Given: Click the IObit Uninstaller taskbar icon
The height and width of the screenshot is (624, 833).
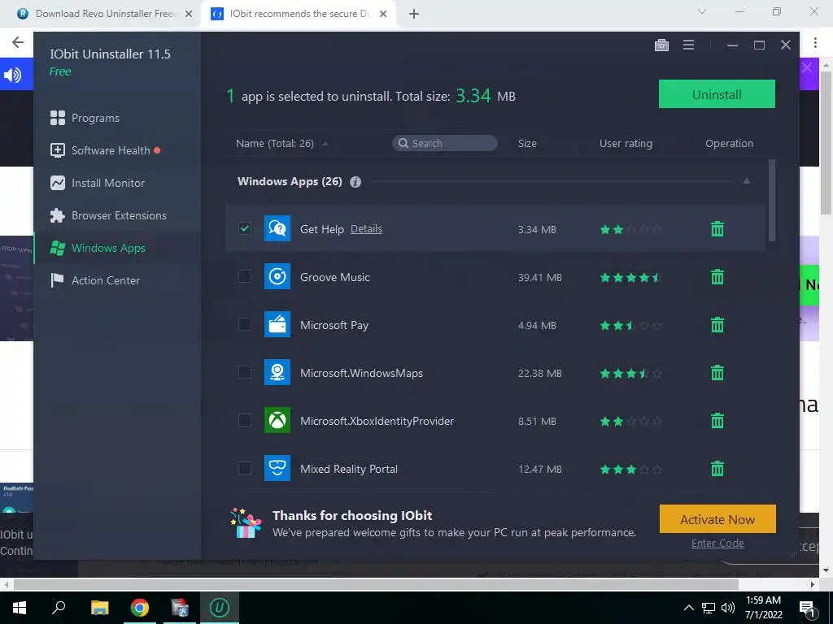Looking at the screenshot, I should click(220, 608).
